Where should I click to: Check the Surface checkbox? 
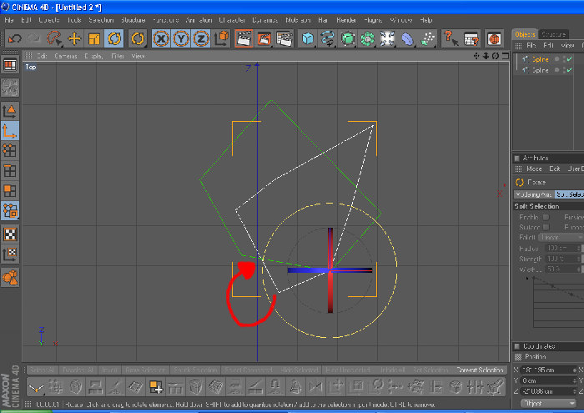coord(546,227)
